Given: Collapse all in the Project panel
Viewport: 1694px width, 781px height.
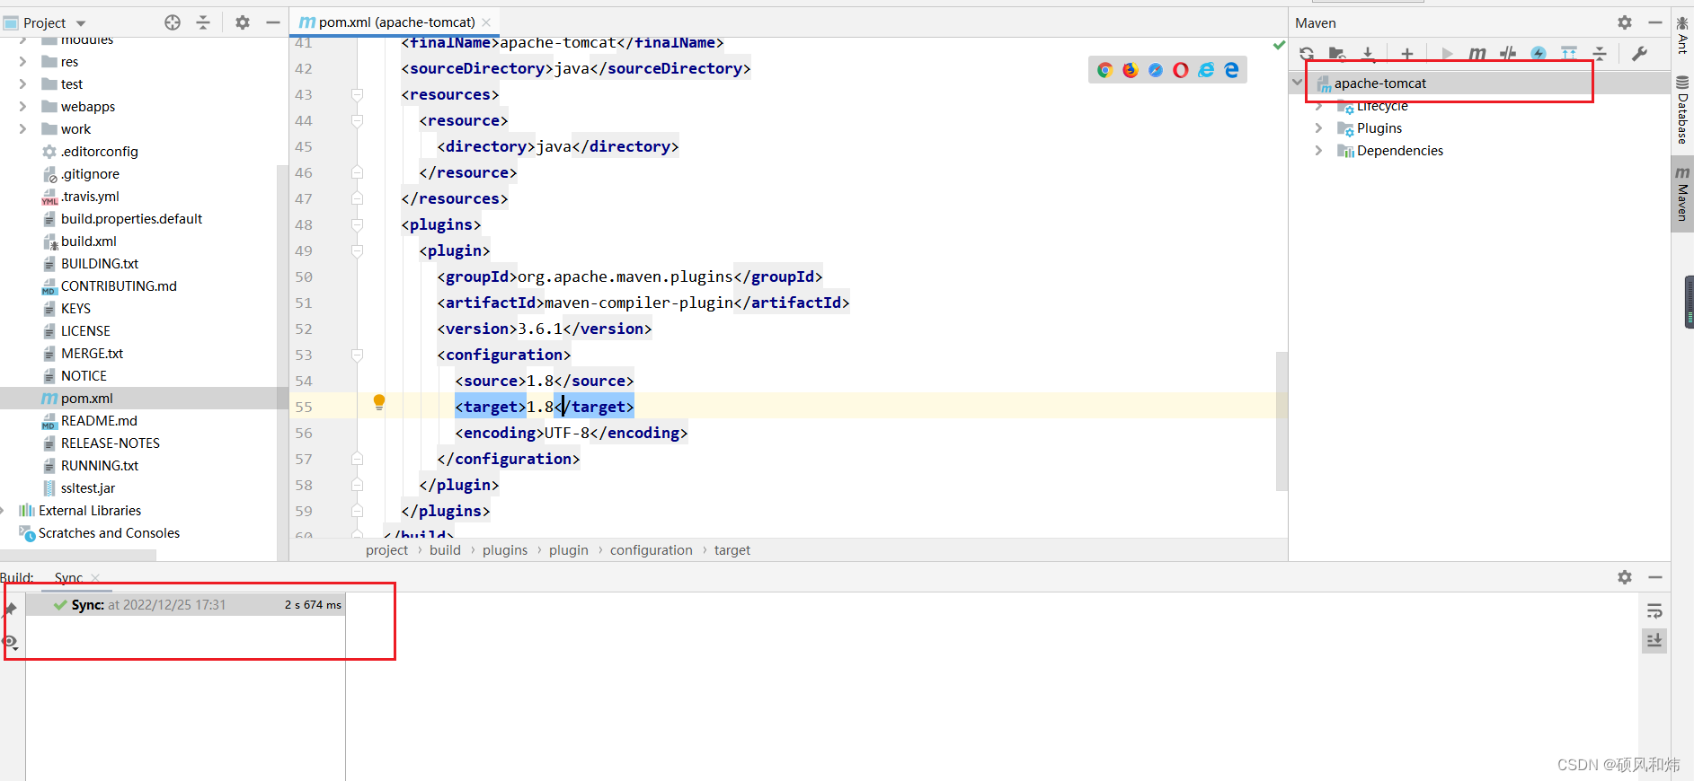Looking at the screenshot, I should tap(203, 22).
